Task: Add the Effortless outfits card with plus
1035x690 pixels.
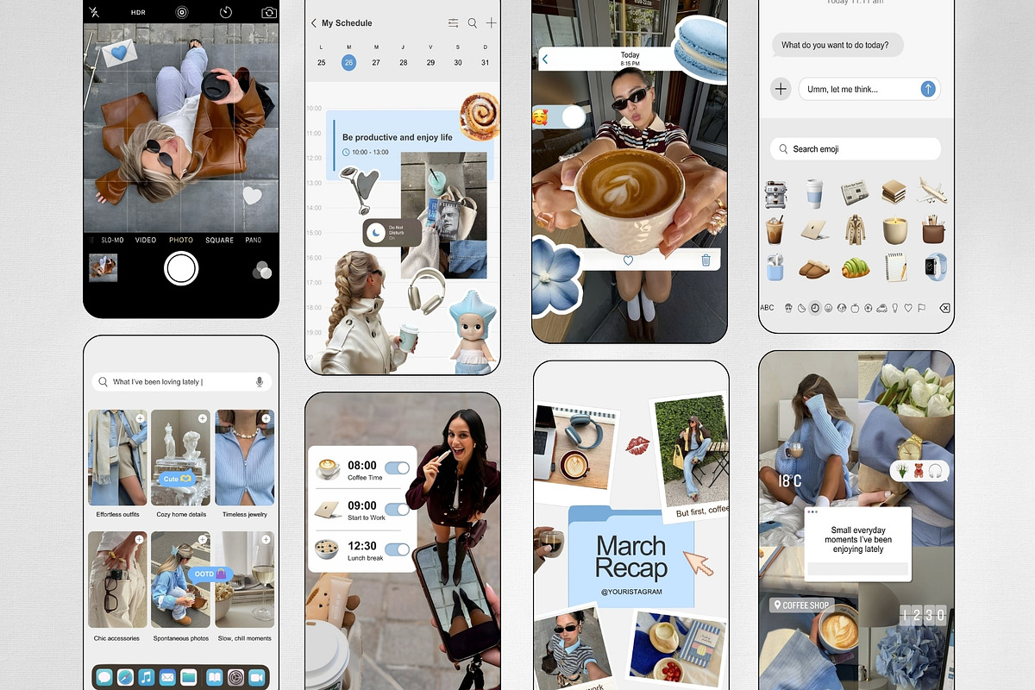Action: tap(140, 418)
